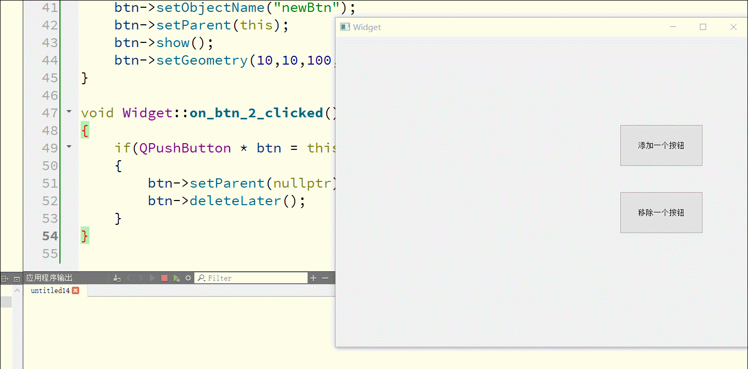748x369 pixels.
Task: Click the Widget window's title bar icon
Action: 345,27
